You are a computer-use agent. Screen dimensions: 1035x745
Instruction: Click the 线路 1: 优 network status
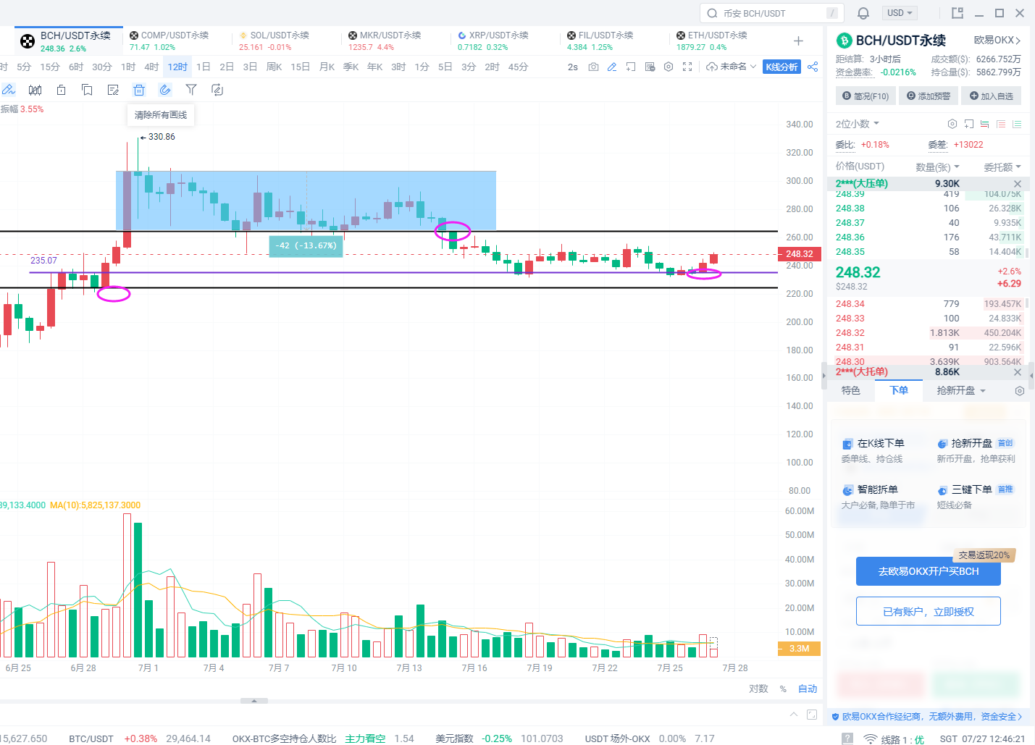(x=894, y=738)
